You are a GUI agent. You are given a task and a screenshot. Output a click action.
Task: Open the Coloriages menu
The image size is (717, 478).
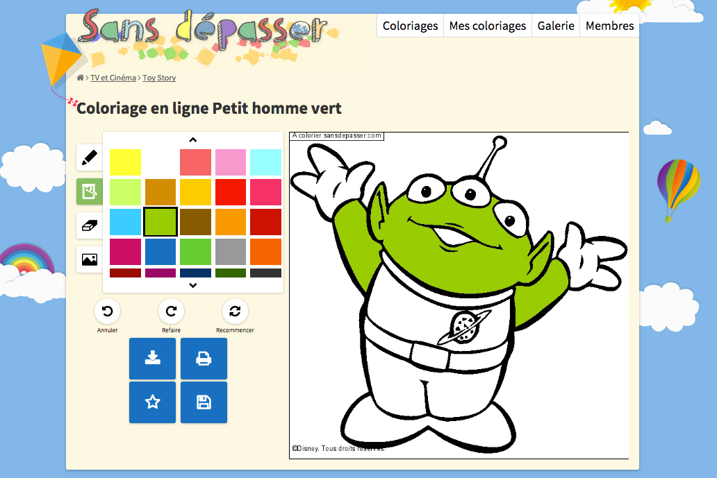coord(410,26)
